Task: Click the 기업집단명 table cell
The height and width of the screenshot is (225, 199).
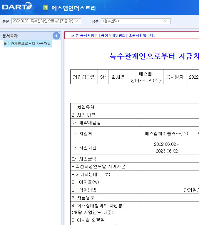Action: (x=84, y=77)
